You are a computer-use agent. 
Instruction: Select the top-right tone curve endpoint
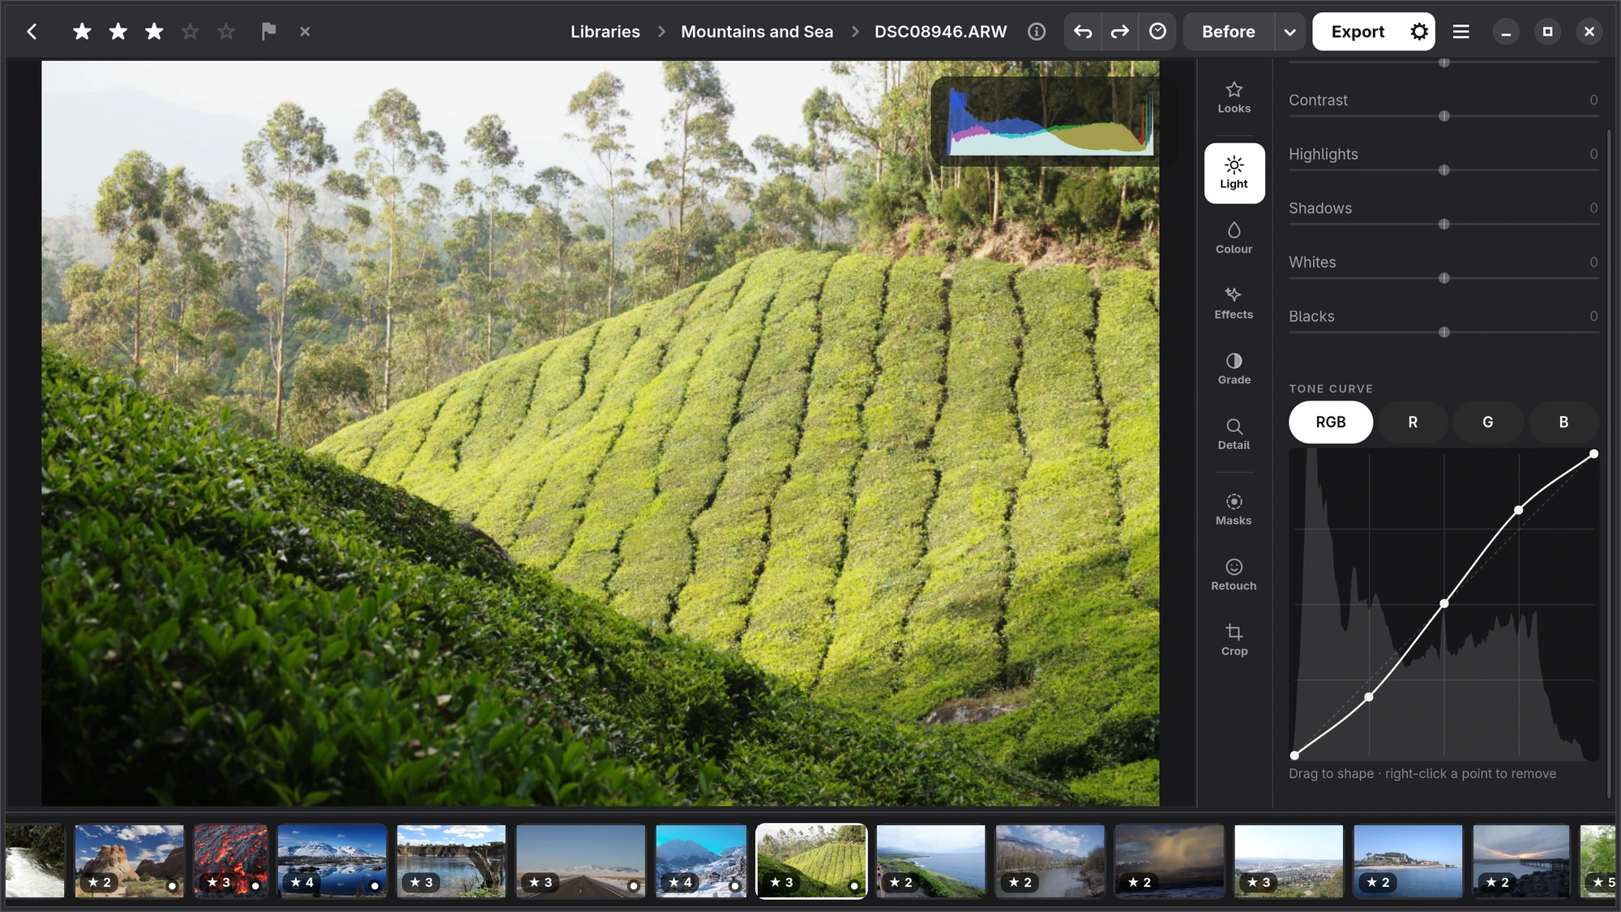pyautogui.click(x=1593, y=454)
